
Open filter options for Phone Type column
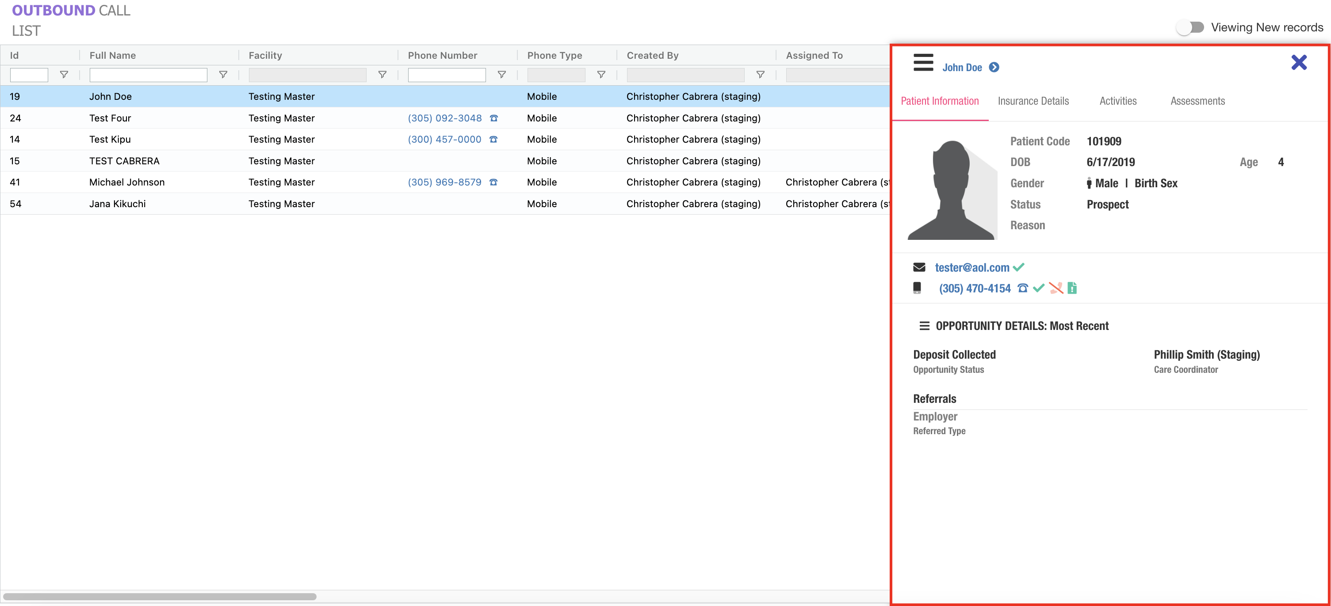click(601, 75)
